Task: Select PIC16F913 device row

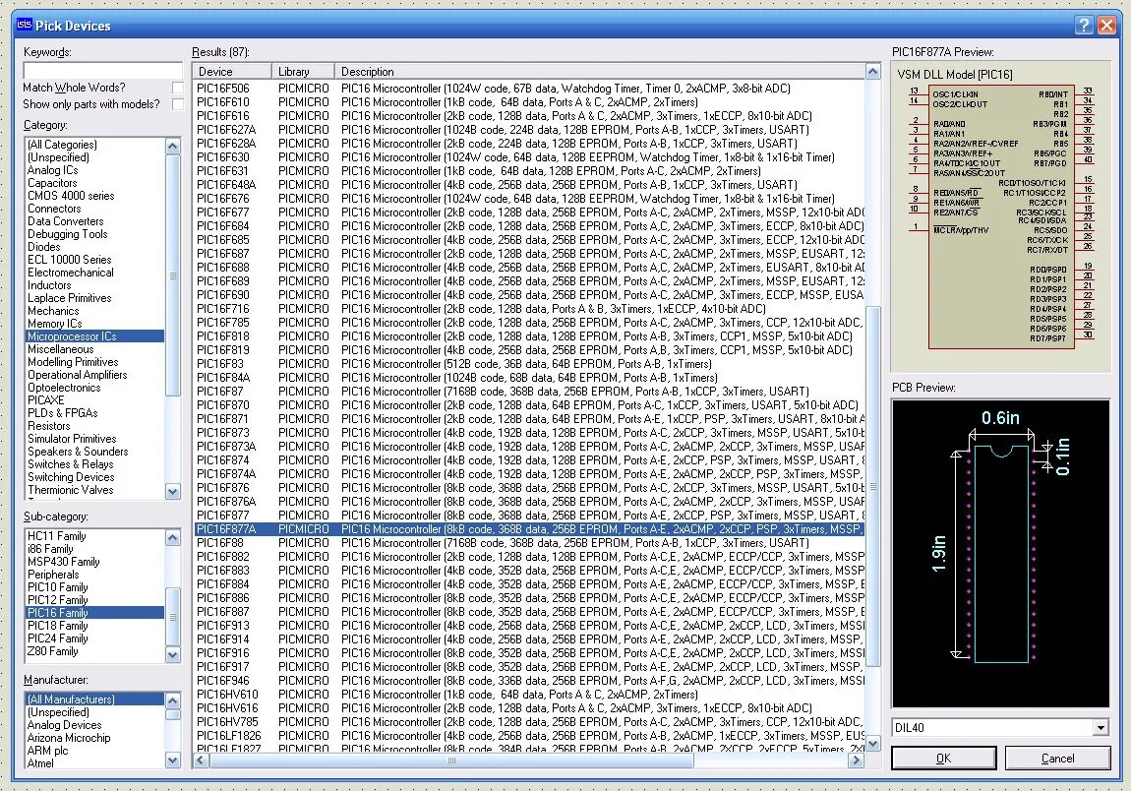Action: click(529, 626)
